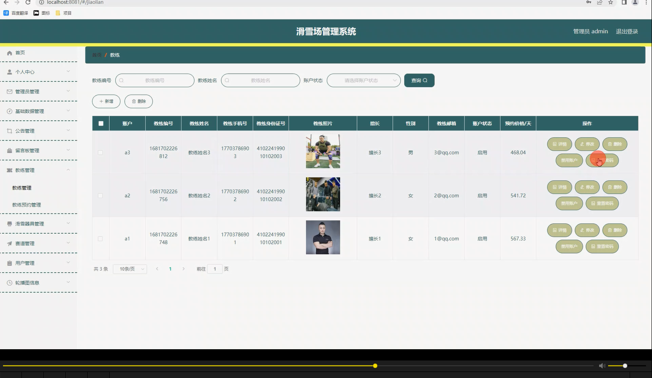Image resolution: width=652 pixels, height=378 pixels.
Task: Open the 请选择账户状态 status dropdown
Action: 363,80
